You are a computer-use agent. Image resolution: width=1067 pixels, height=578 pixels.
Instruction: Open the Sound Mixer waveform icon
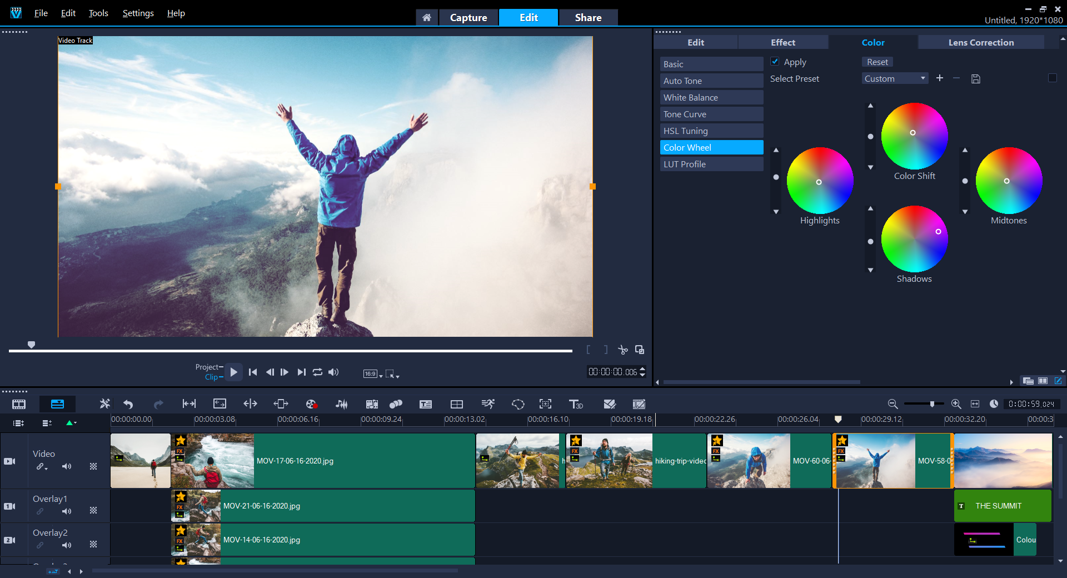point(342,404)
